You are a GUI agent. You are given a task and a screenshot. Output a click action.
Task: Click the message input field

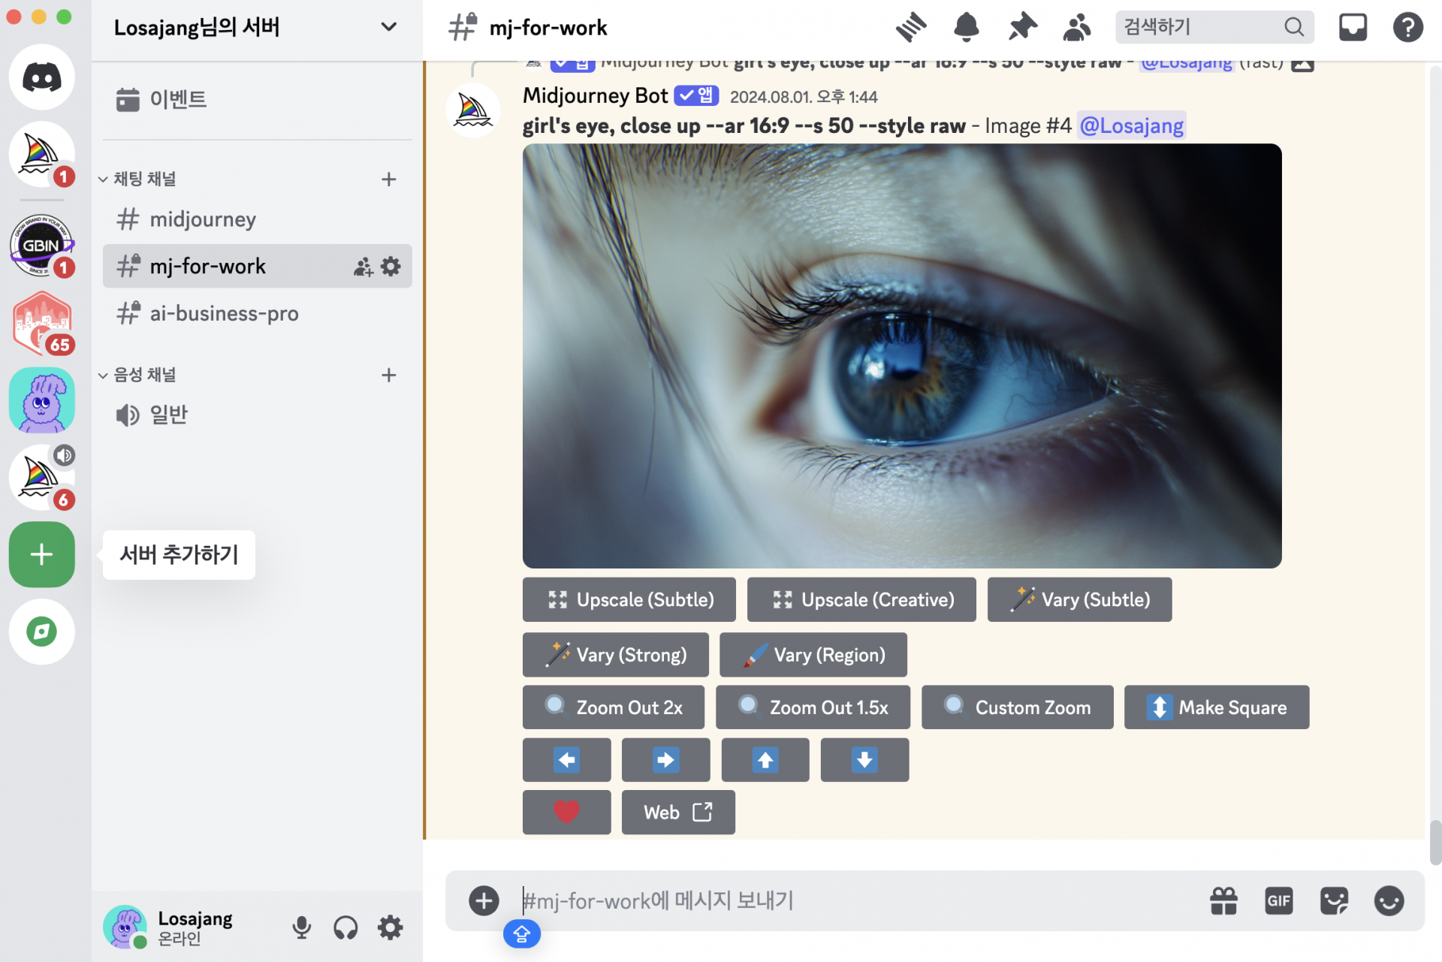[826, 900]
